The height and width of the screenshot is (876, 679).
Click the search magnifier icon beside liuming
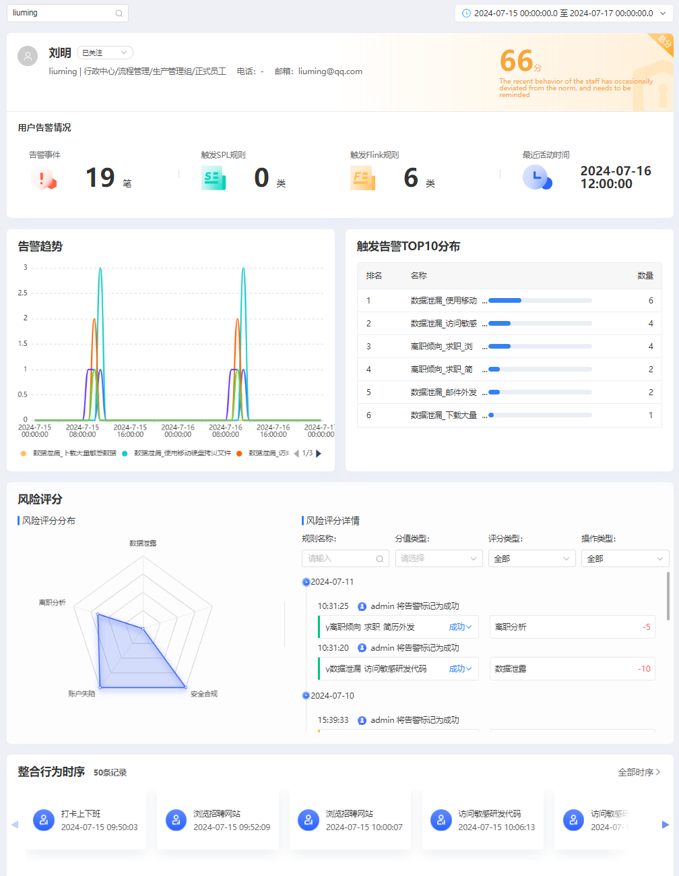click(x=119, y=13)
